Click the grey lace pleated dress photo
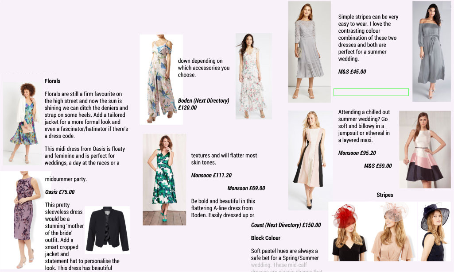 (x=309, y=52)
